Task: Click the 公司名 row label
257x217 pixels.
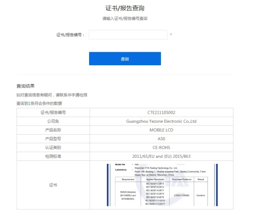Action: [53, 121]
